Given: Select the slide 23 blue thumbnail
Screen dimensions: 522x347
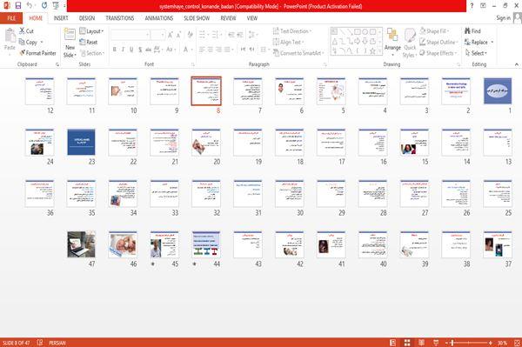Looking at the screenshot, I should (x=81, y=143).
